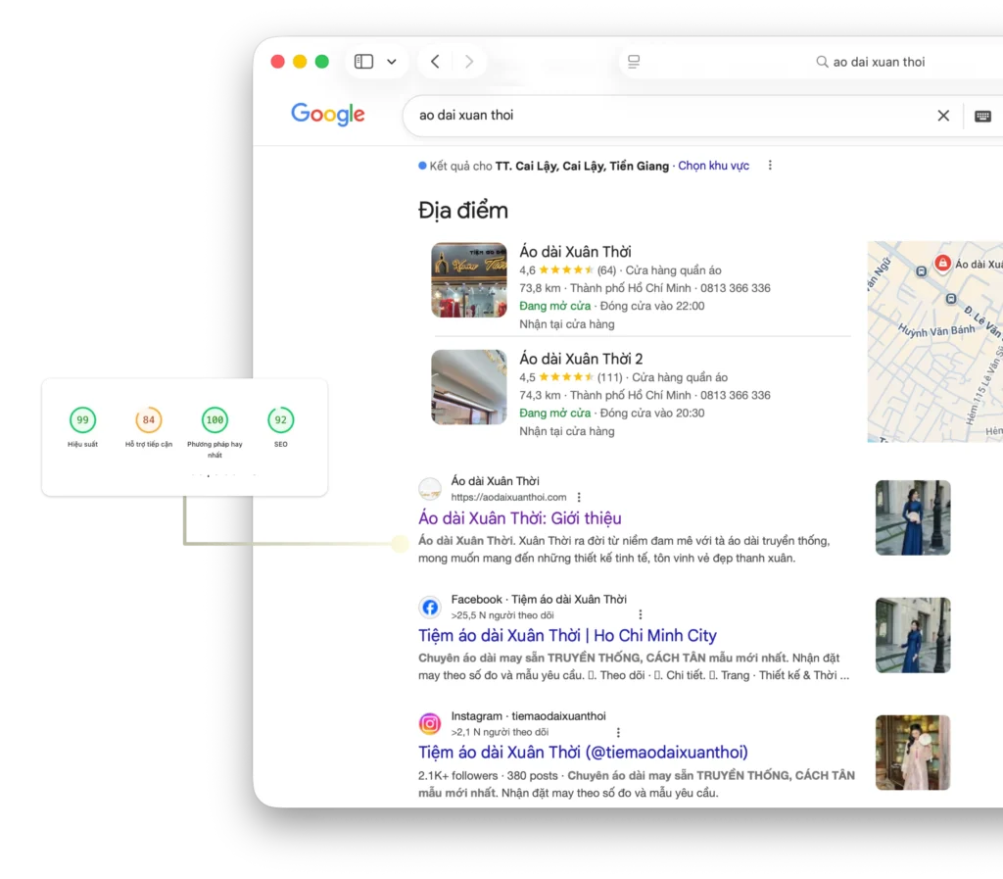Open the sidebar options dropdown chevron

(392, 62)
